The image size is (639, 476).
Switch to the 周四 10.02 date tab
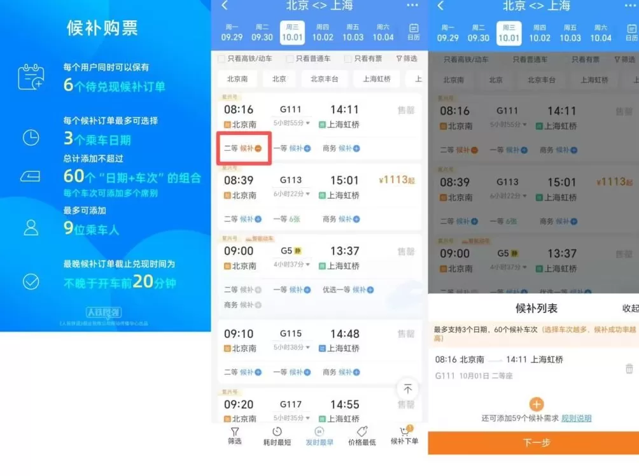pyautogui.click(x=323, y=31)
